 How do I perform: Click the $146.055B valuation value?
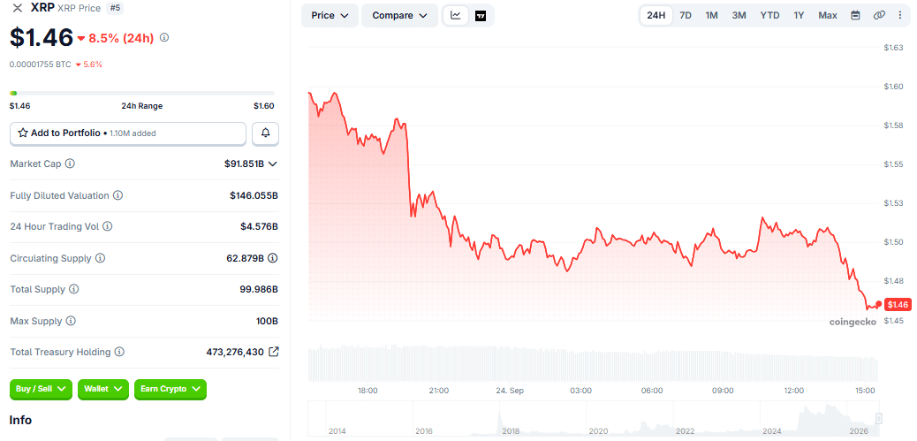click(x=254, y=196)
